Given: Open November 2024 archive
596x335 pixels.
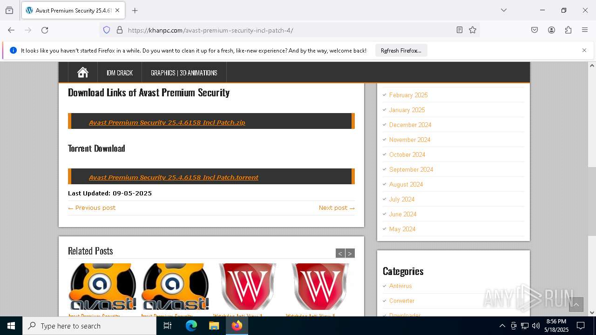Looking at the screenshot, I should (x=410, y=140).
